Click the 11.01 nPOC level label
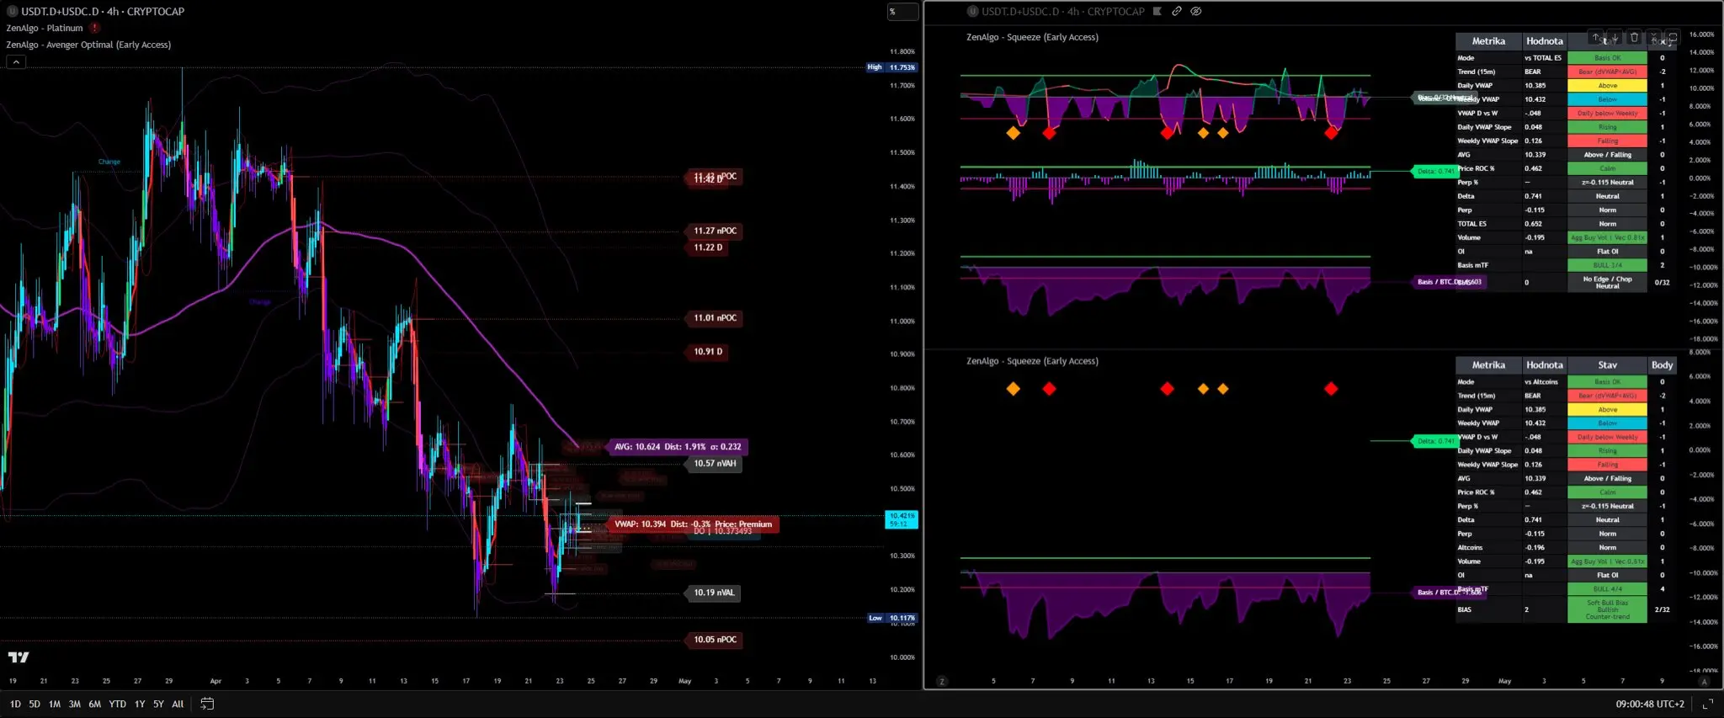The width and height of the screenshot is (1724, 718). point(715,318)
